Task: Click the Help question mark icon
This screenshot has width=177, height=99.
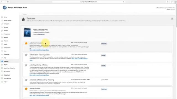Action: pyautogui.click(x=2, y=58)
